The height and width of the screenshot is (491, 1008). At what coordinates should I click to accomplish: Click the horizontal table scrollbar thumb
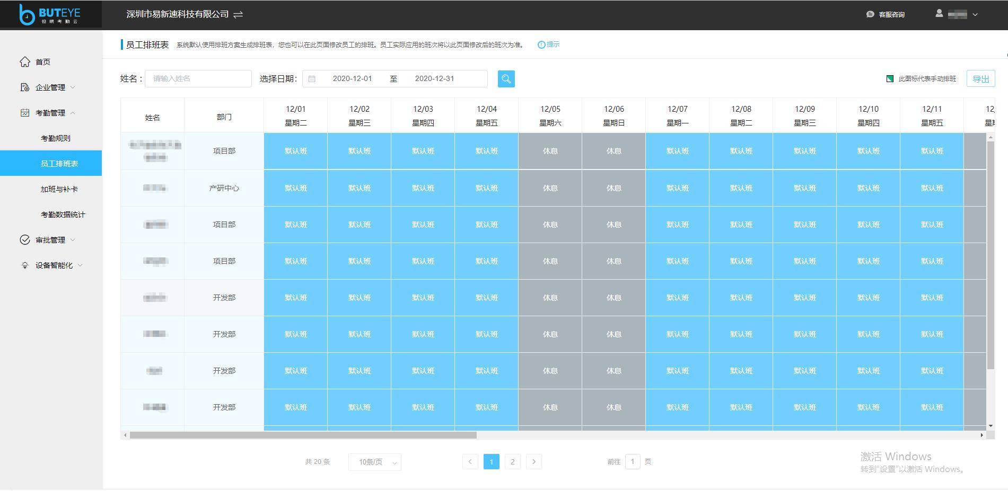click(303, 435)
